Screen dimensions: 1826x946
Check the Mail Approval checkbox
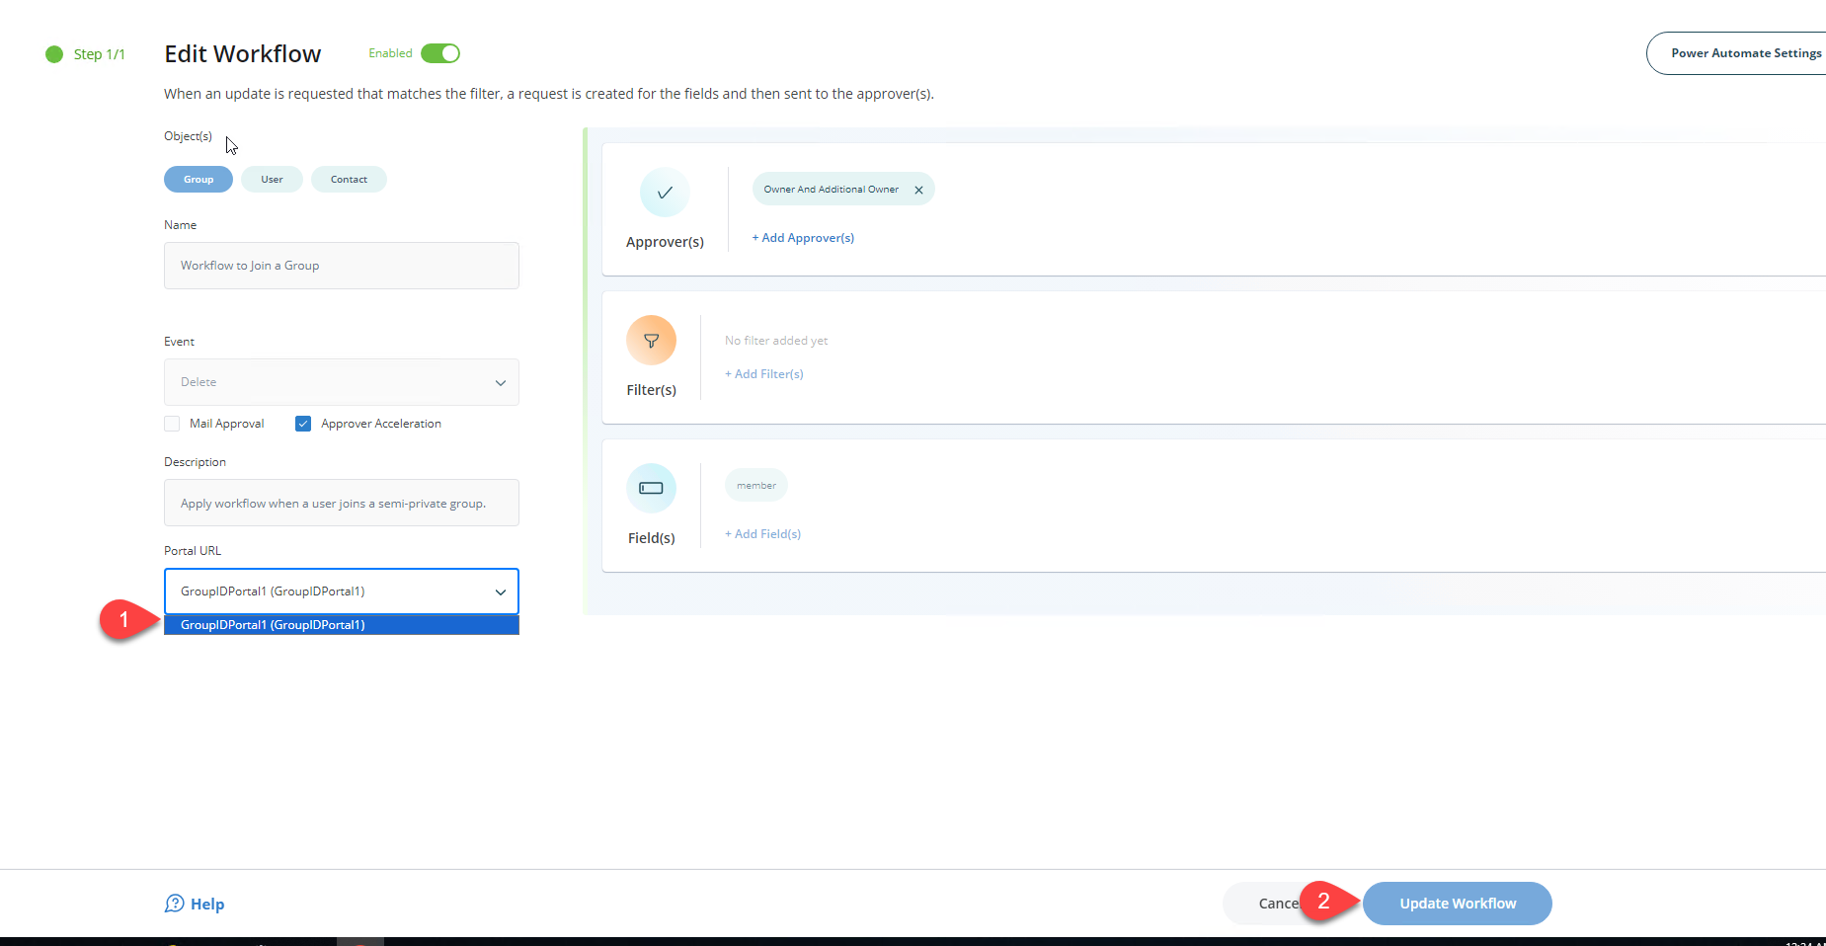[172, 423]
